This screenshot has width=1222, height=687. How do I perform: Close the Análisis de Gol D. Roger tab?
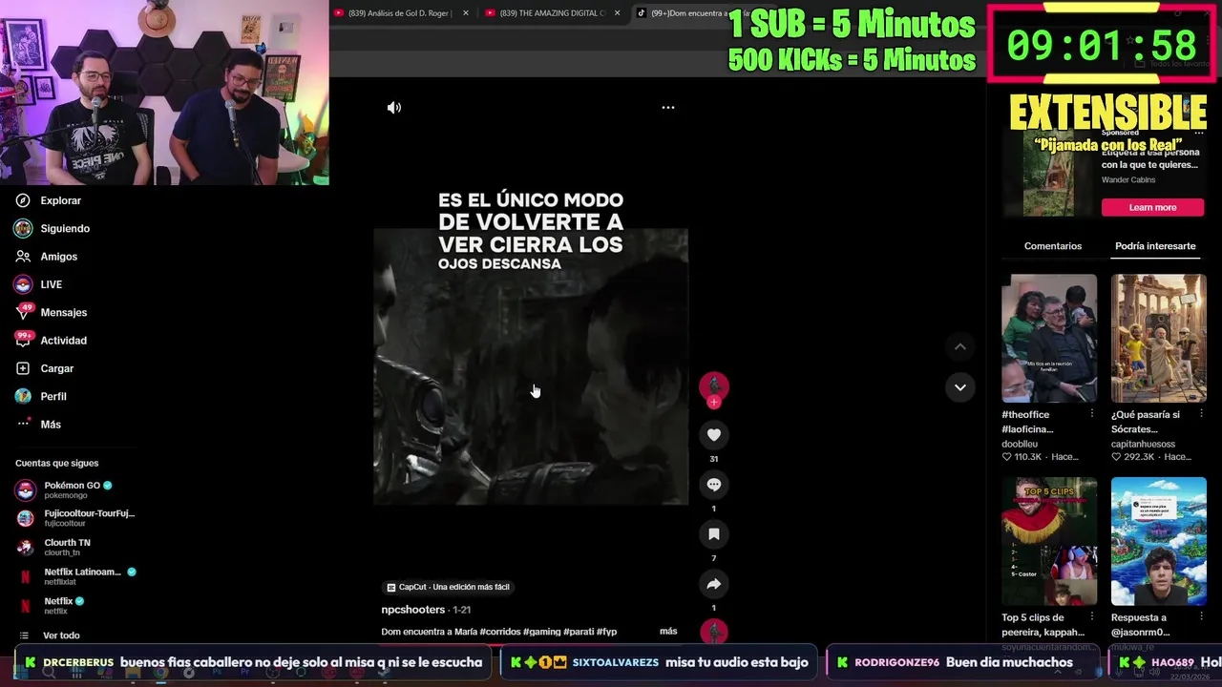[466, 13]
